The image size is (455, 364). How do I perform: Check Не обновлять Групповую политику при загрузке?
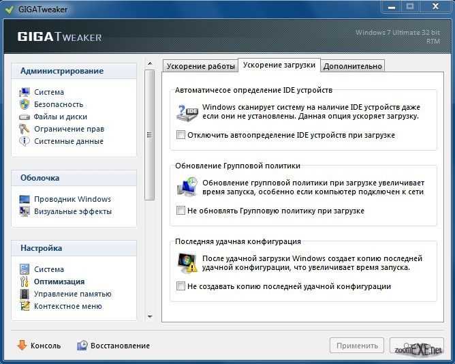[x=181, y=211]
